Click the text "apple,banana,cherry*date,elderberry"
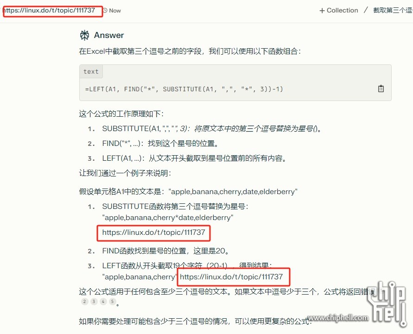413x334 pixels. point(168,218)
